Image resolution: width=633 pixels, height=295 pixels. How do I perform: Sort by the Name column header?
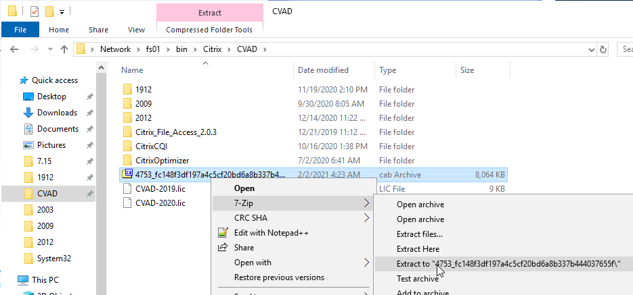pyautogui.click(x=132, y=70)
